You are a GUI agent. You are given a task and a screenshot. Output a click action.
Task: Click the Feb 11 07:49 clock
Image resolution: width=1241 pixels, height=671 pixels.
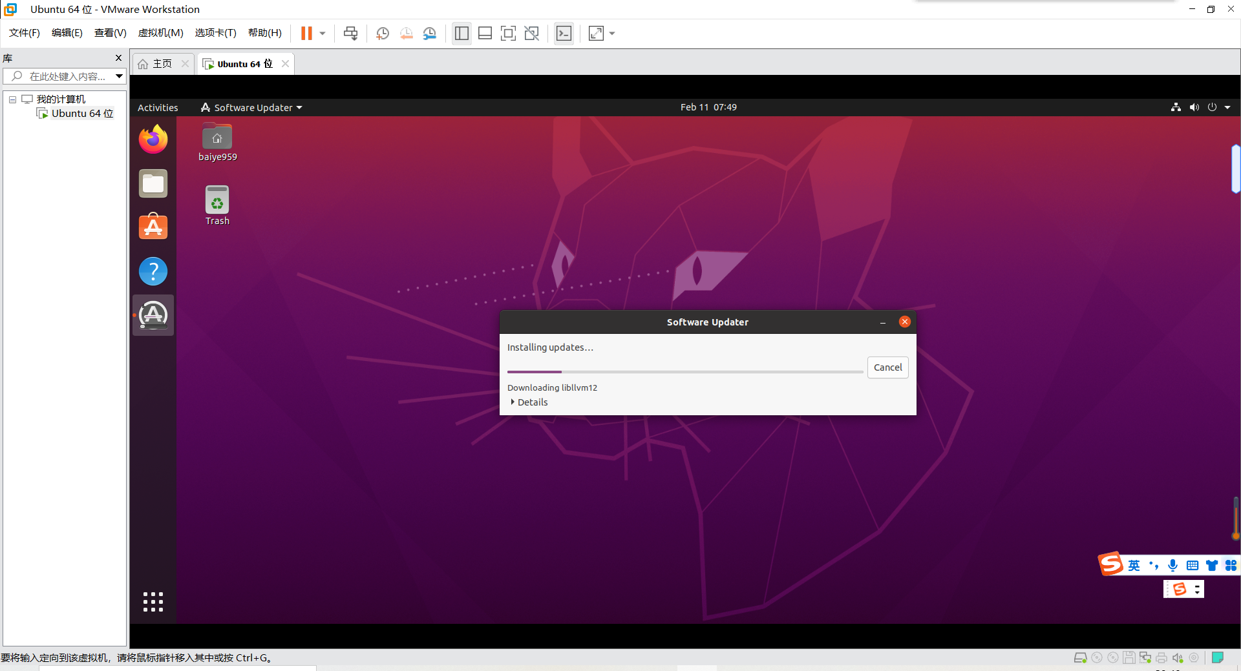click(x=708, y=107)
